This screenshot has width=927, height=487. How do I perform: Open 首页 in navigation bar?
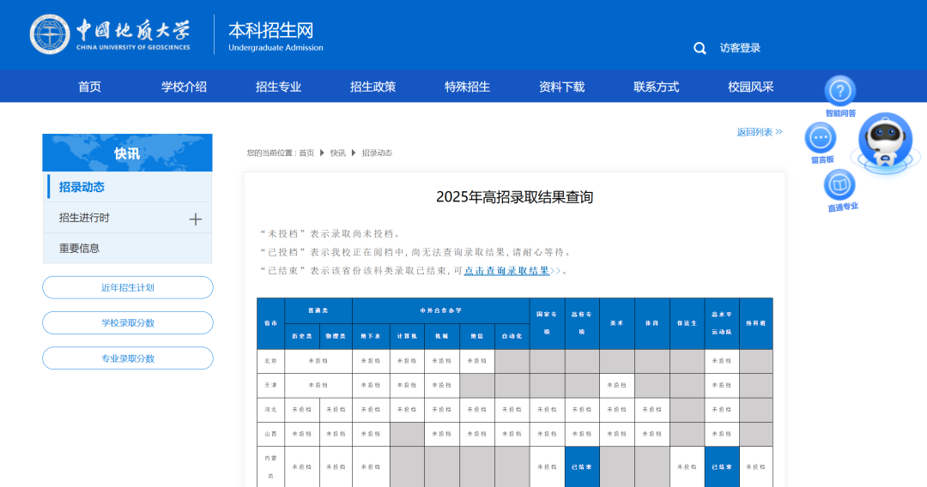click(x=89, y=87)
